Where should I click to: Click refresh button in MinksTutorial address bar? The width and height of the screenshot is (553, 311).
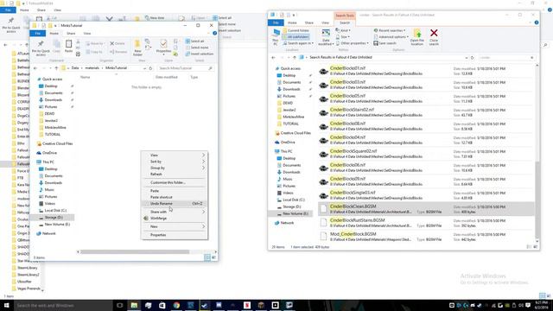(150, 68)
